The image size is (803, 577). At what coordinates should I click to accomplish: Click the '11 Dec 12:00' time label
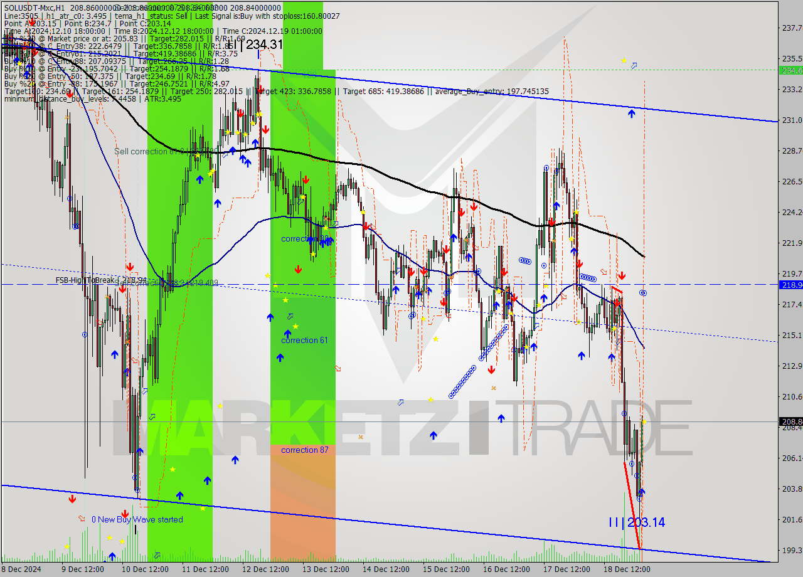click(205, 569)
